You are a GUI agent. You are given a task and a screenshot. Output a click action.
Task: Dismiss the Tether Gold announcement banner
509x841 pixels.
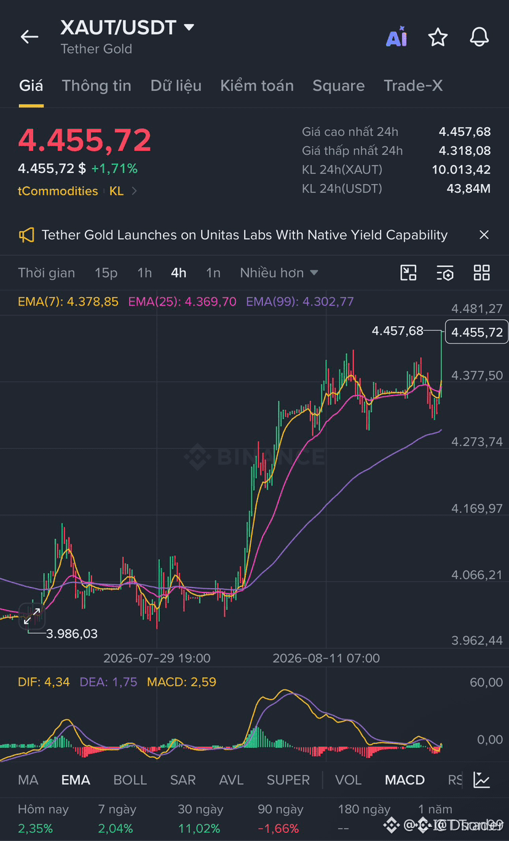click(x=484, y=235)
